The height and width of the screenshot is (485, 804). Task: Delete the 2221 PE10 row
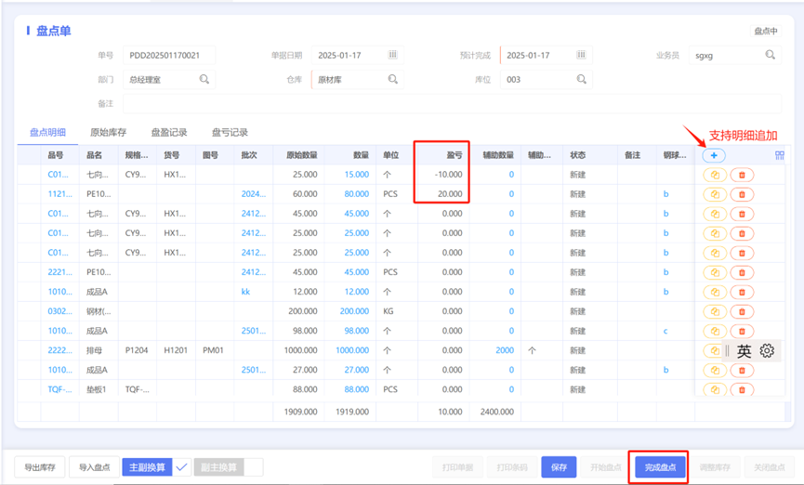tap(742, 272)
